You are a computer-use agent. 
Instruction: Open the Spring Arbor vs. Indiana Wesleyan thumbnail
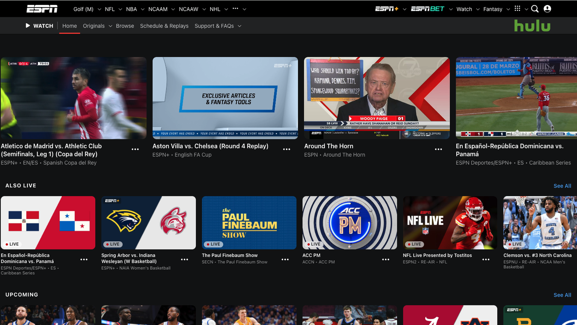pyautogui.click(x=148, y=223)
